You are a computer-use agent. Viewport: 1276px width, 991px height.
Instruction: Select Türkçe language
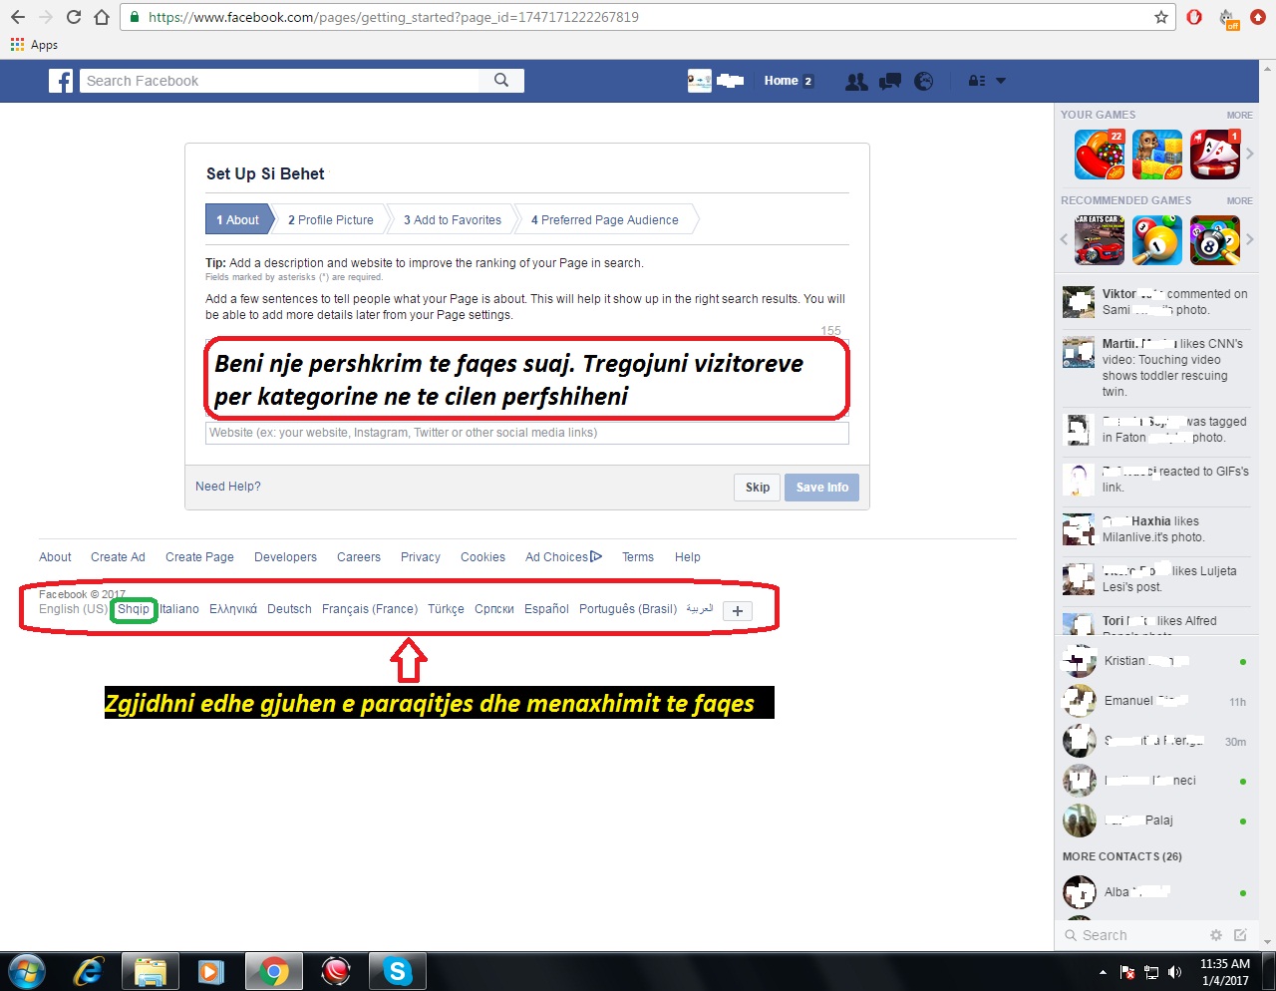pyautogui.click(x=446, y=609)
